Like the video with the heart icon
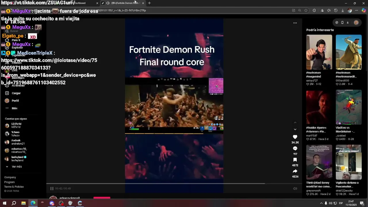 point(295,137)
